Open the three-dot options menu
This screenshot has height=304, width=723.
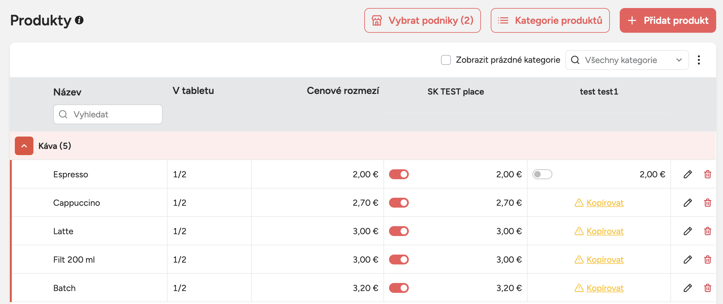699,60
